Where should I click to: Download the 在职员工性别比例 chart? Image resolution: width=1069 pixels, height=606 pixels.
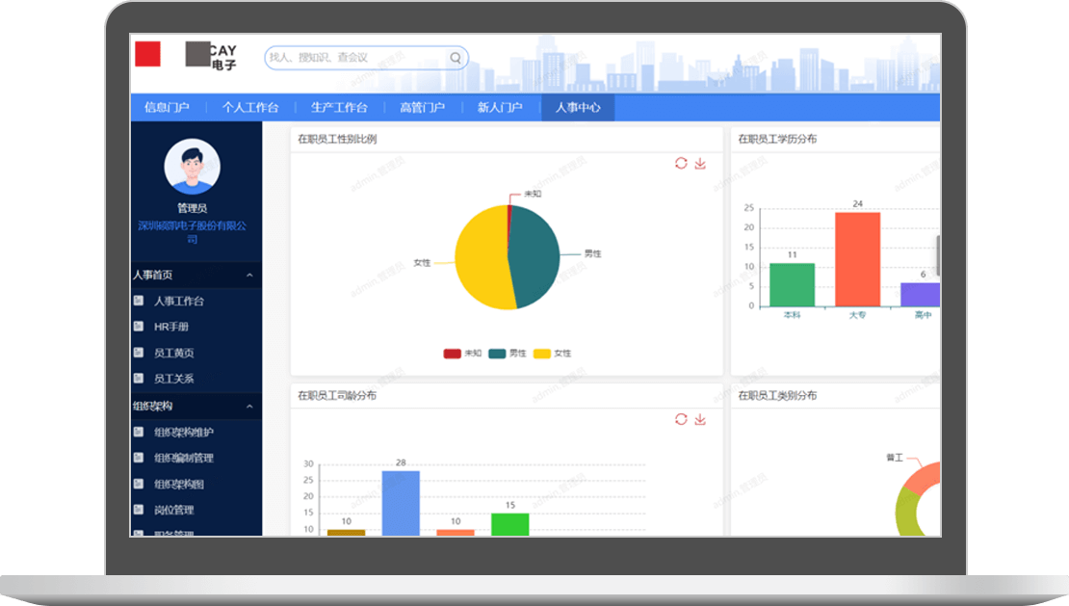700,164
